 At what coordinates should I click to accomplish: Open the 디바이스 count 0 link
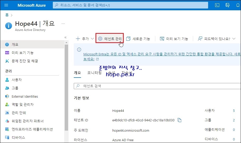point(234,139)
